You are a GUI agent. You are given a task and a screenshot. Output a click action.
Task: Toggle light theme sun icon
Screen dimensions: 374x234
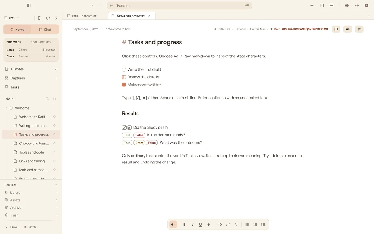pyautogui.click(x=357, y=5)
